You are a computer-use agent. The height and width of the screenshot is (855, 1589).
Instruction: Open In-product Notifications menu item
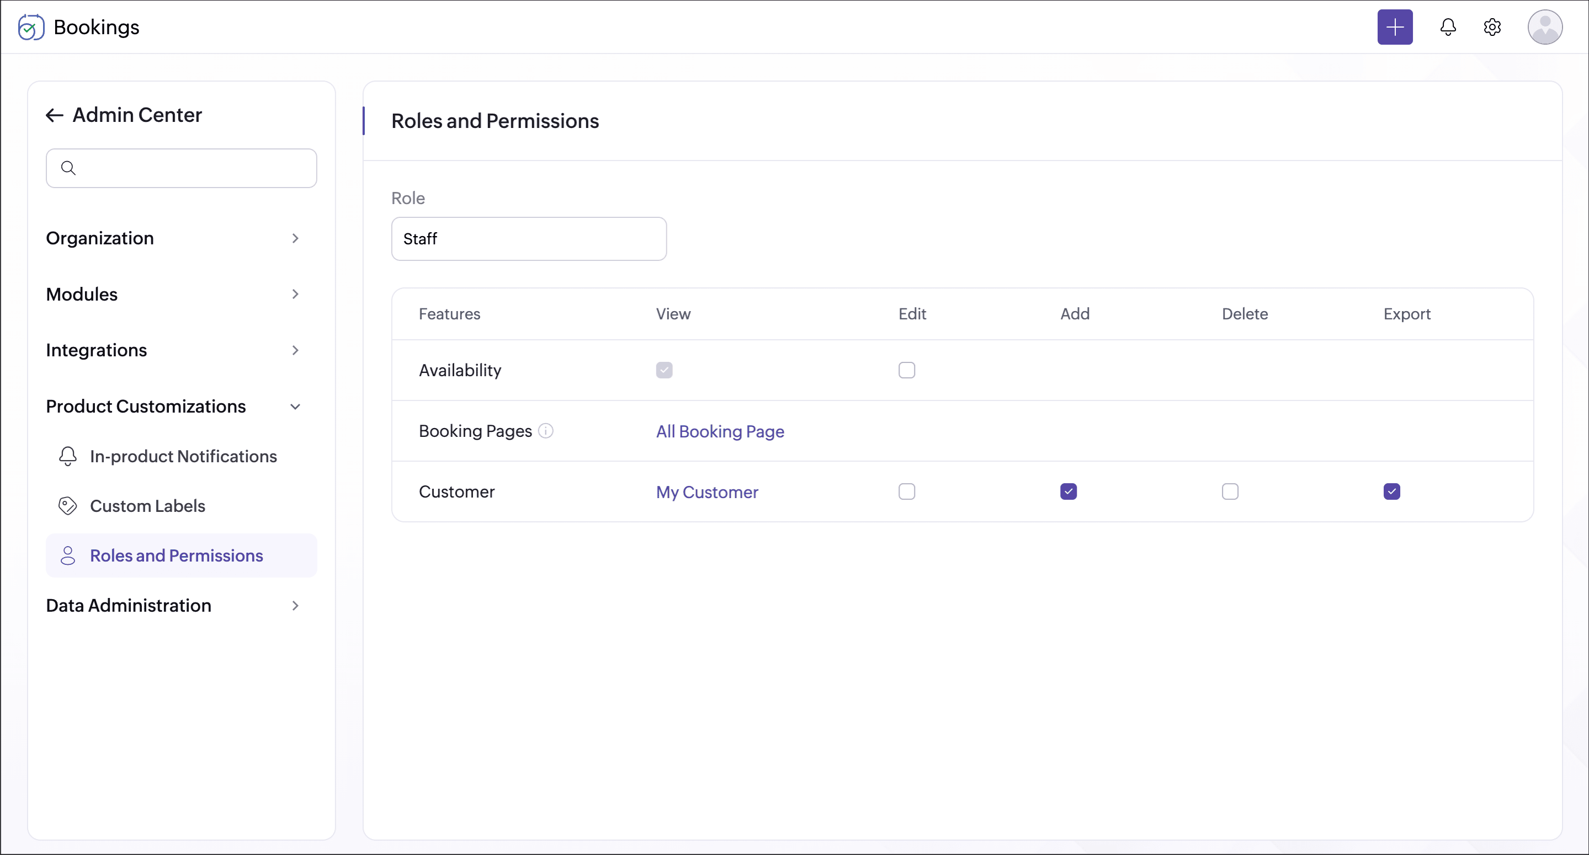(183, 457)
